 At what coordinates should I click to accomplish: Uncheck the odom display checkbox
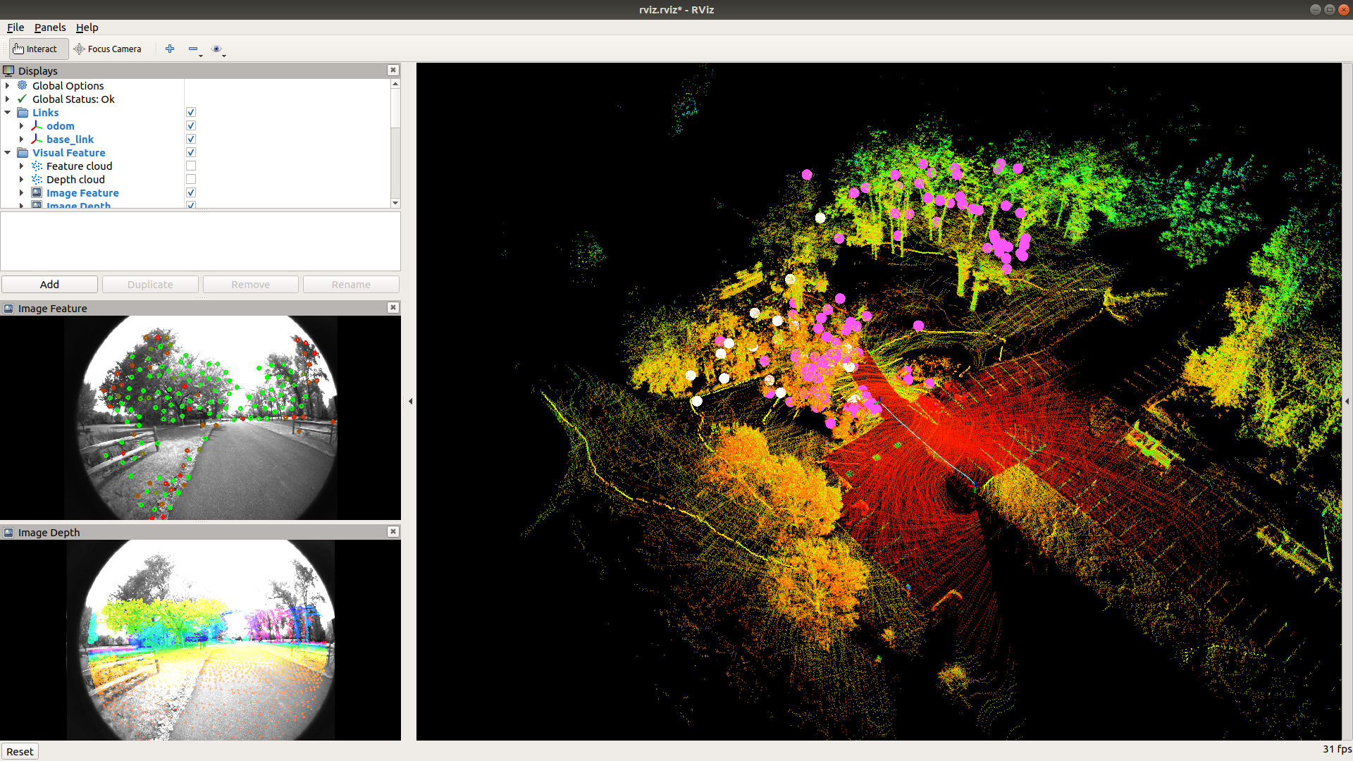tap(190, 126)
